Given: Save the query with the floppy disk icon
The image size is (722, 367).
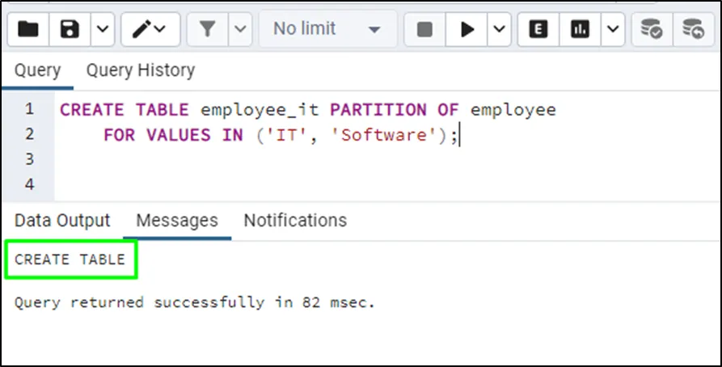Looking at the screenshot, I should tap(70, 29).
